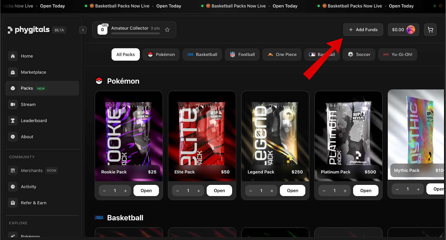This screenshot has width=446, height=240.
Task: Open the Elite Pack
Action: (x=219, y=191)
